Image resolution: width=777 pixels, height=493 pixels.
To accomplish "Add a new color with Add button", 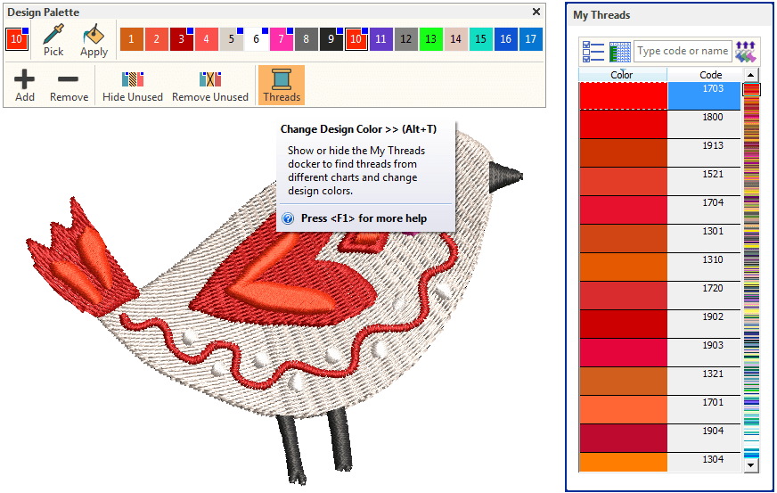I will pyautogui.click(x=25, y=86).
